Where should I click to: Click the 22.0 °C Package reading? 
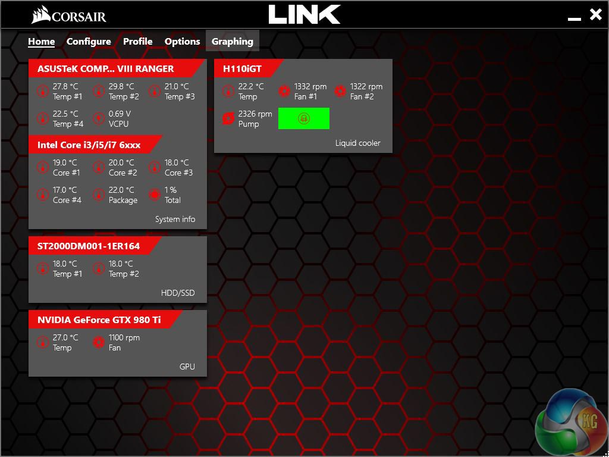123,195
